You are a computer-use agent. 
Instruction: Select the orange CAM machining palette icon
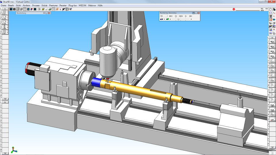[x=271, y=20]
